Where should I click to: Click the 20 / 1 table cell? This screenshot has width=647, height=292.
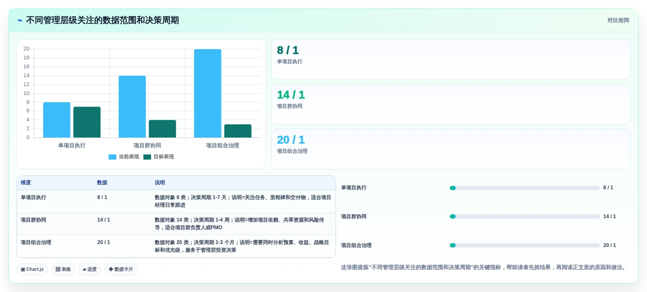tap(104, 242)
